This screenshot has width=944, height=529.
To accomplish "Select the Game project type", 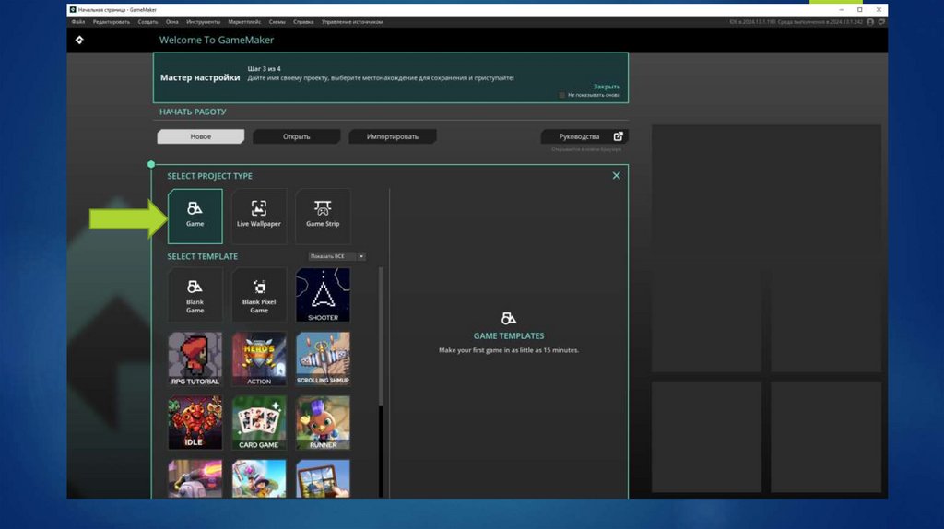I will [195, 216].
